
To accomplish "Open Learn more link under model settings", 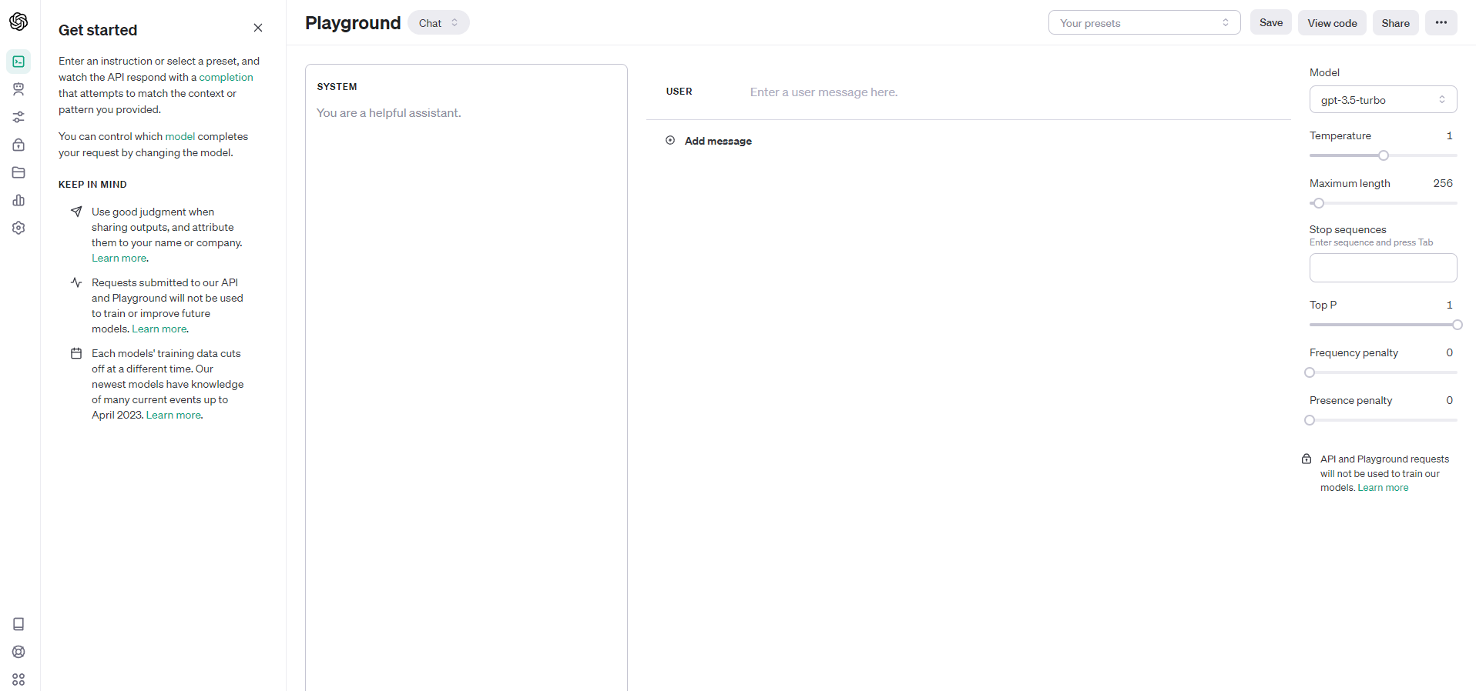I will [x=1383, y=488].
